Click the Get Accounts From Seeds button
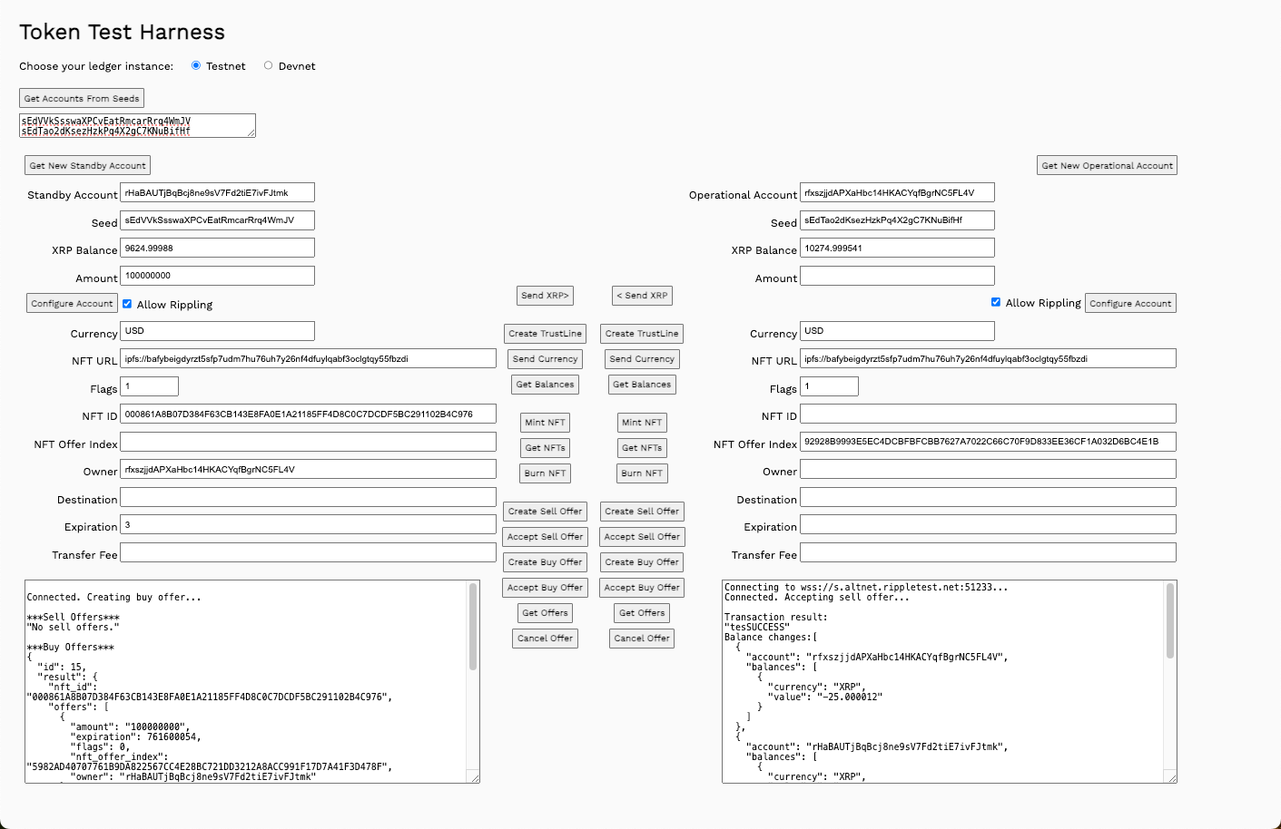The height and width of the screenshot is (829, 1281). (82, 98)
